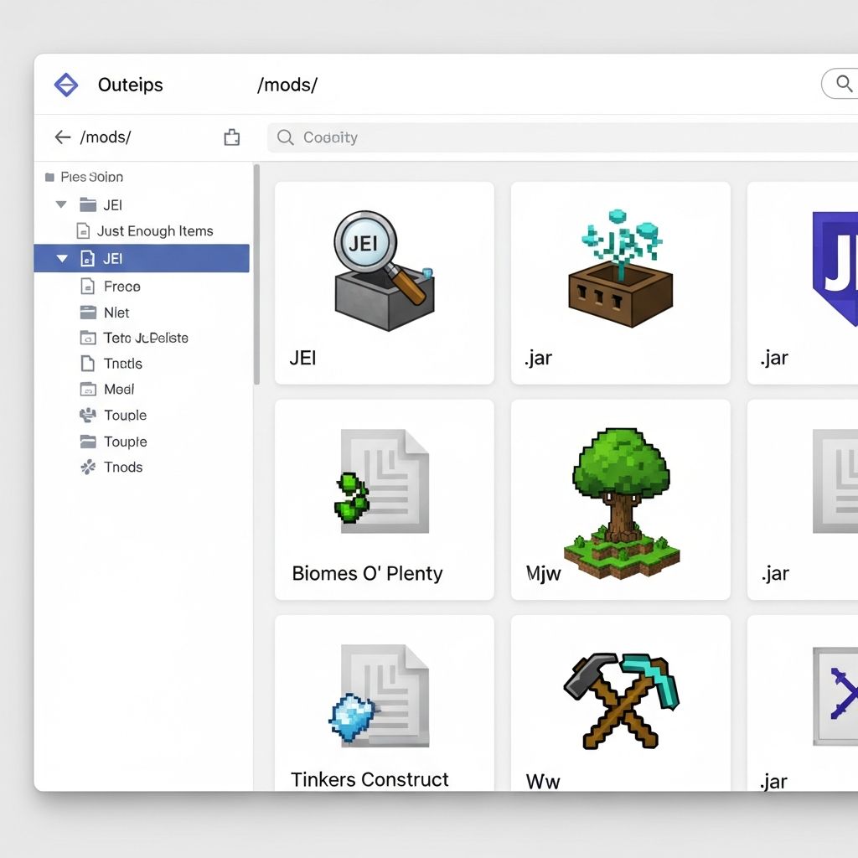Click the folder icon of the first JEI row

point(88,204)
